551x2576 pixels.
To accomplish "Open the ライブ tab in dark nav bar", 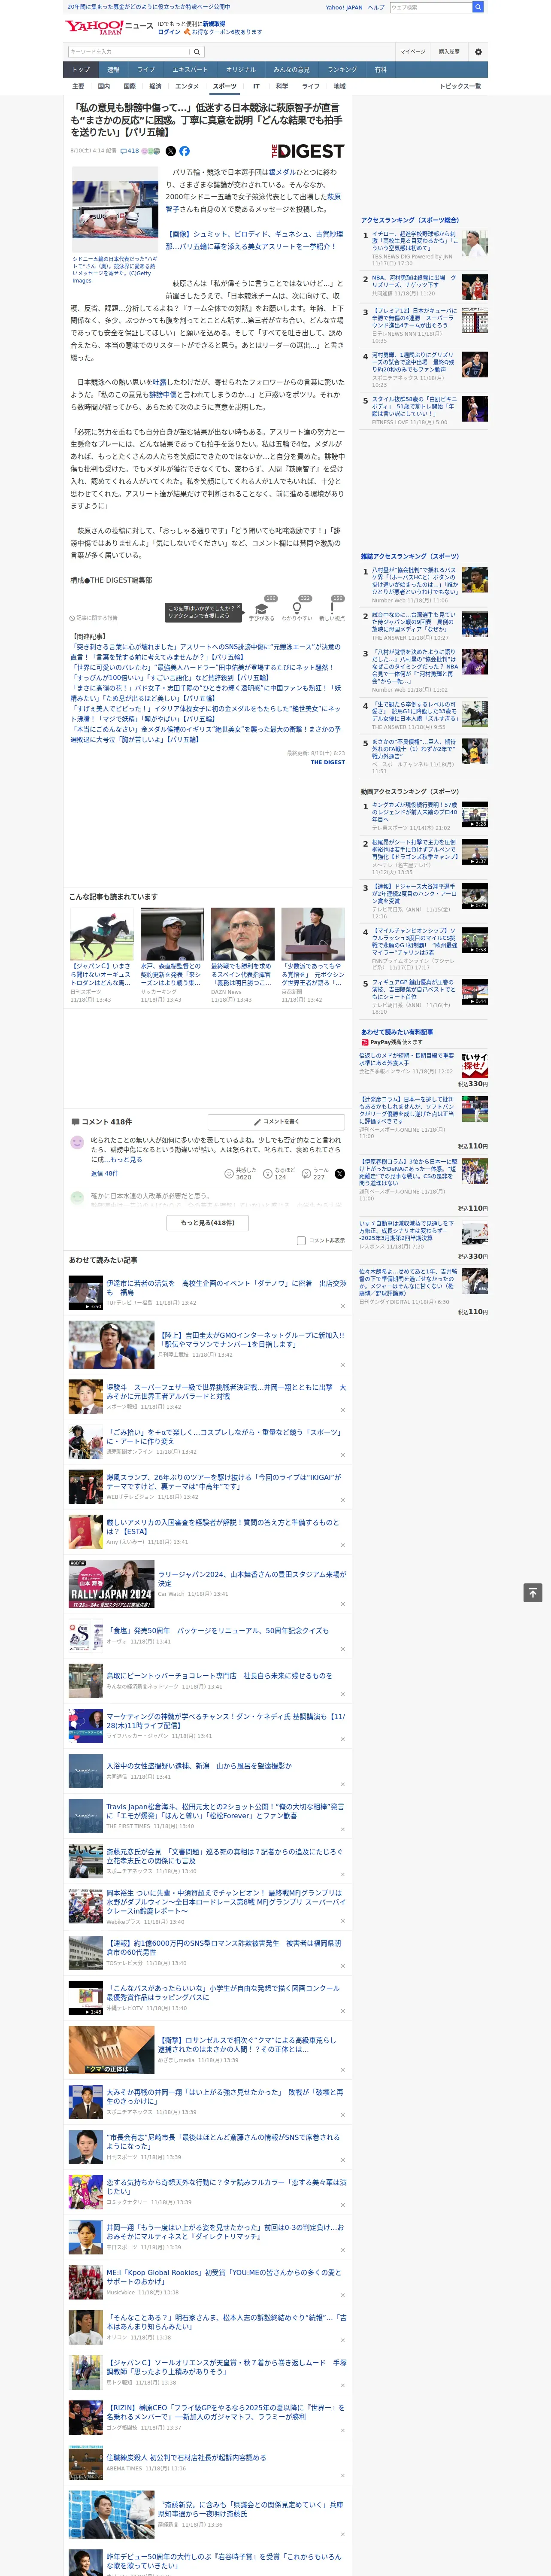I will [x=146, y=69].
